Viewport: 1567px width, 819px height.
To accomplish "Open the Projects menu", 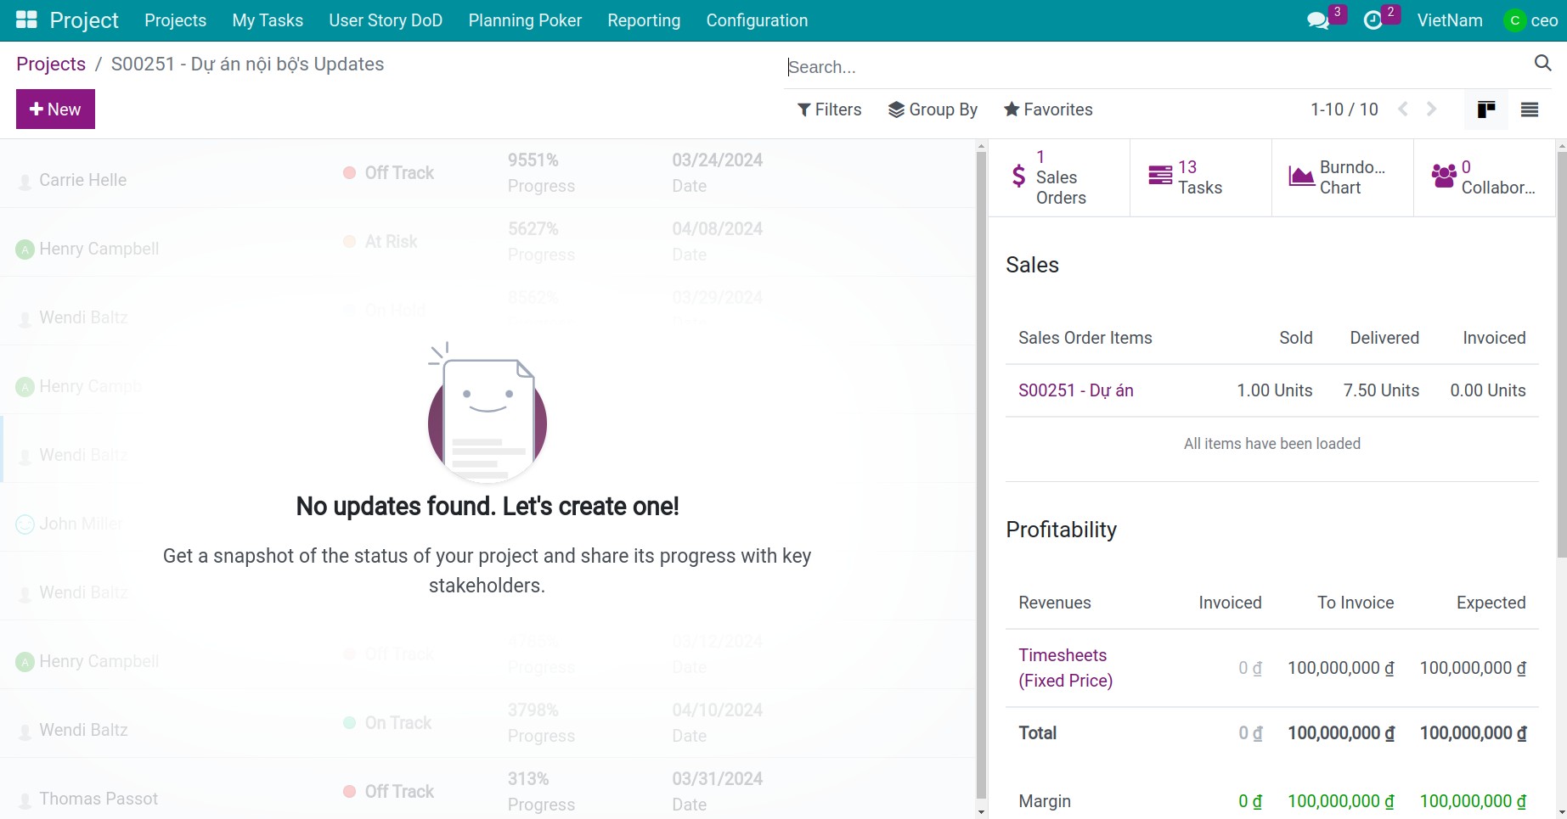I will (x=176, y=20).
